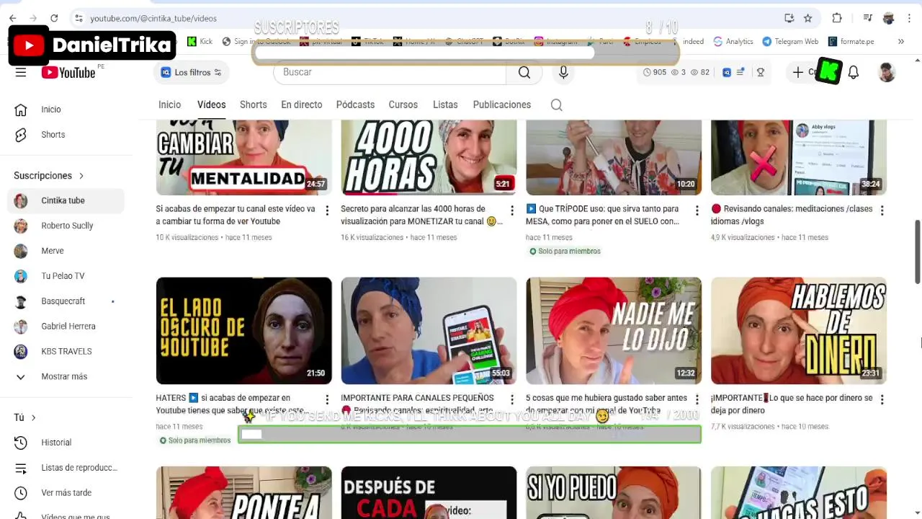Open options for 'Si acabas de empezar tu canal' video
Screen dimensions: 922x519
[327, 210]
